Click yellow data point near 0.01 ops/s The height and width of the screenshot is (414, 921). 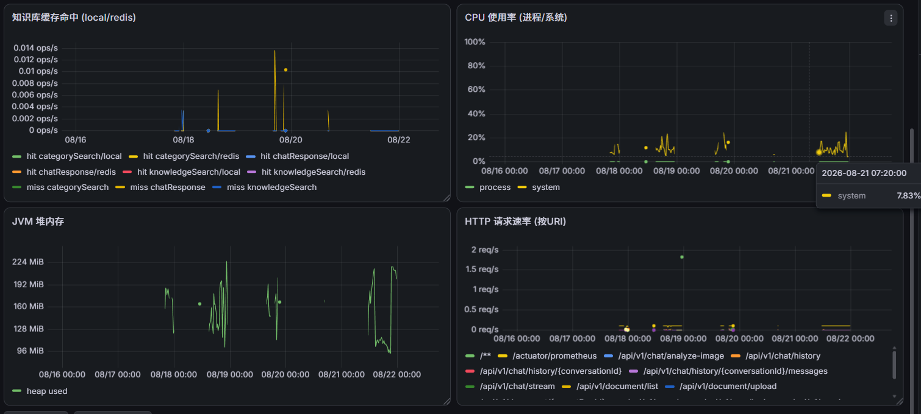(285, 70)
